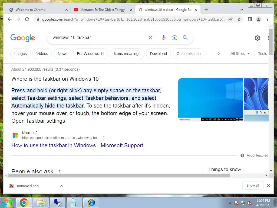The height and width of the screenshot is (208, 277).
Task: Open site information via the padlock icon
Action: point(38,19)
